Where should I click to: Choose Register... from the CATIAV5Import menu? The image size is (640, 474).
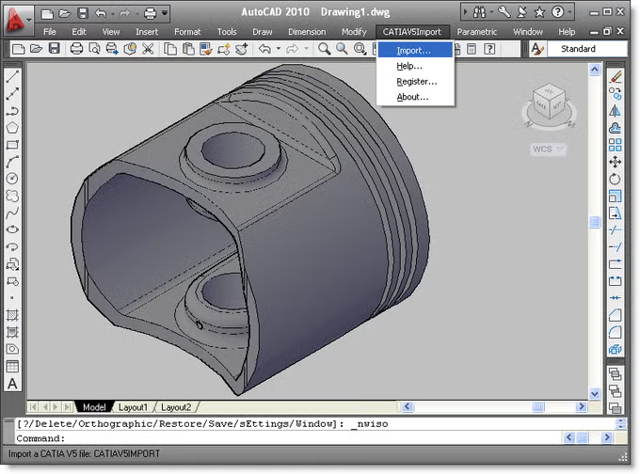pos(416,82)
